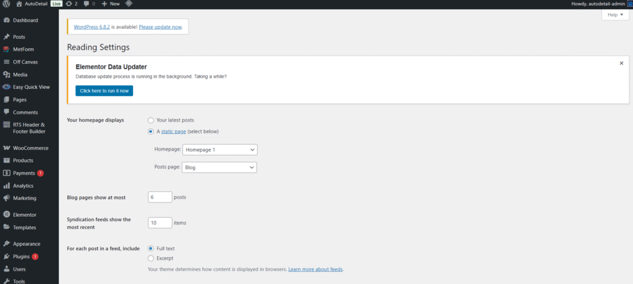Click the WordPress logo icon in admin bar
Image resolution: width=633 pixels, height=284 pixels.
coord(6,4)
